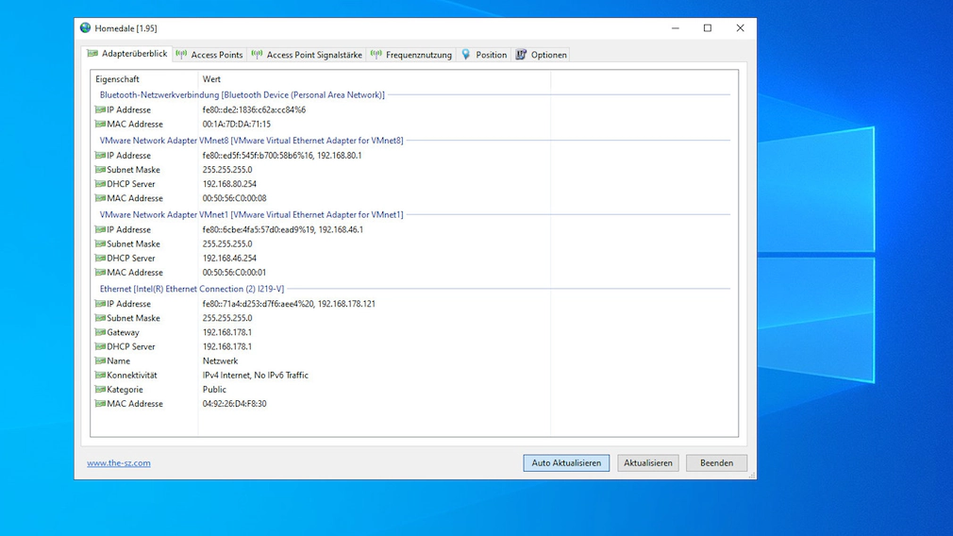This screenshot has height=536, width=953.
Task: Click icon beside VMnet8 IP Addresse row
Action: 100,155
